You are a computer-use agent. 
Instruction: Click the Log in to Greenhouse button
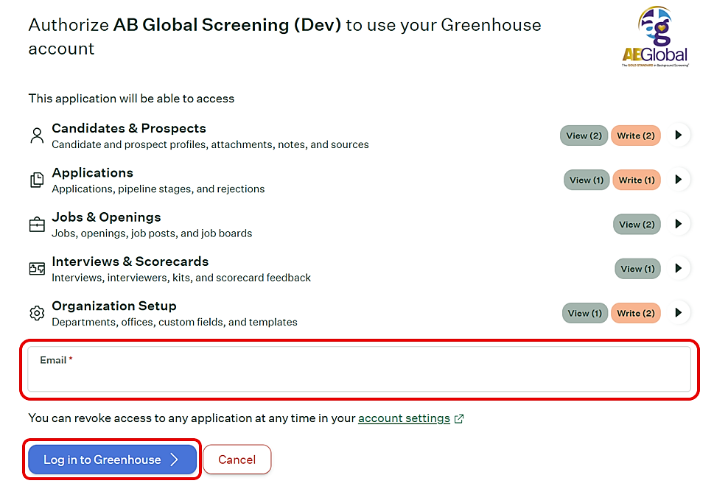tap(112, 460)
